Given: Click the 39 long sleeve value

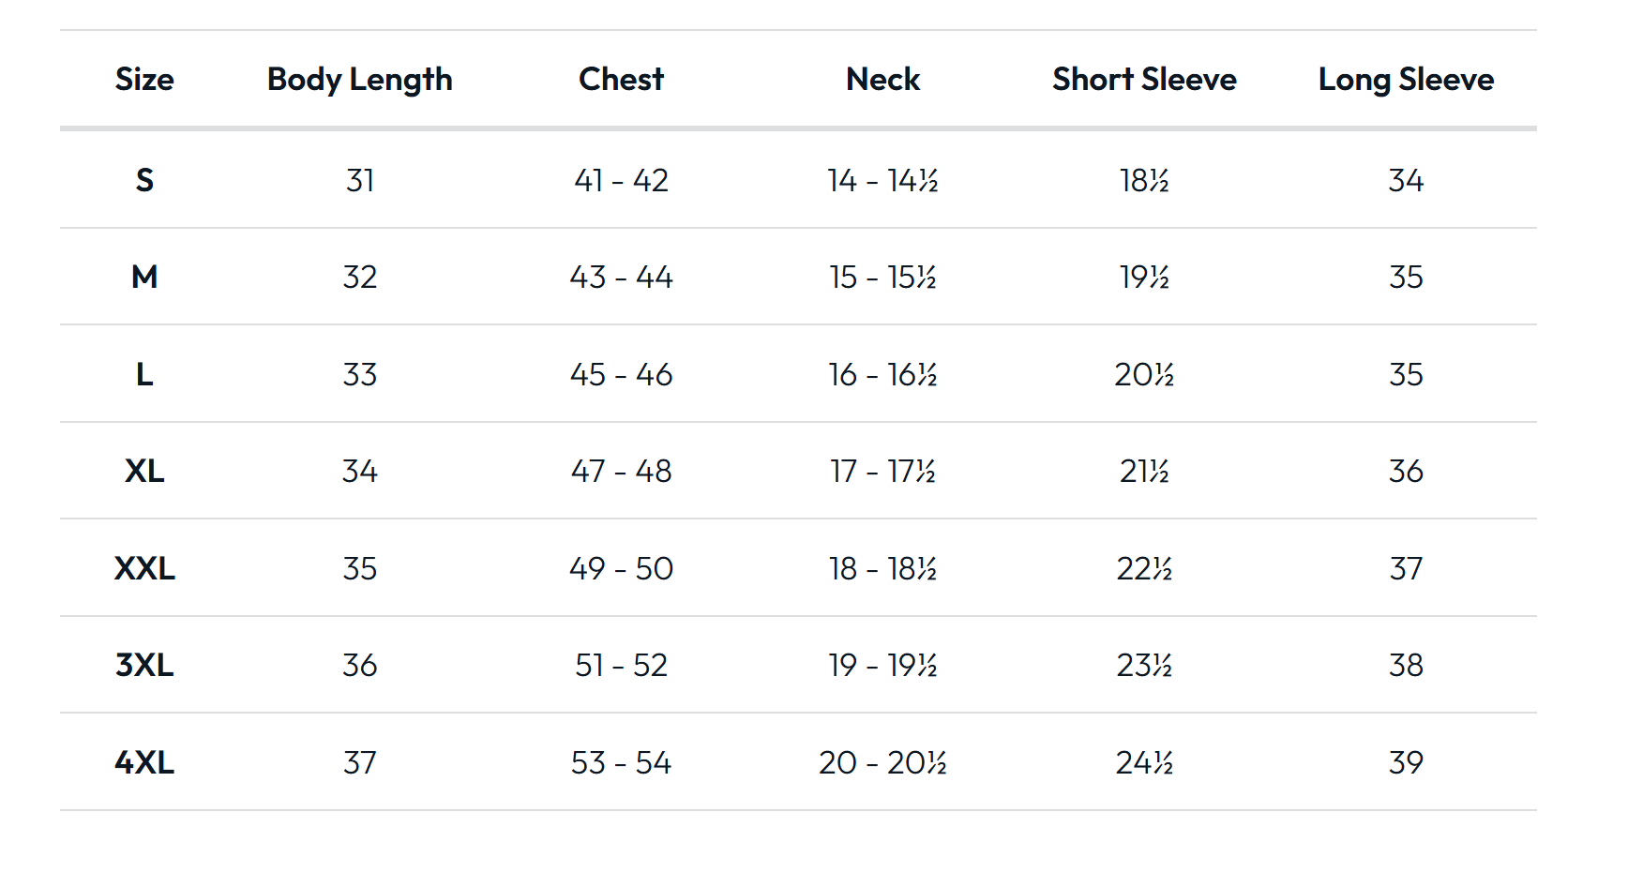Looking at the screenshot, I should pyautogui.click(x=1406, y=762).
